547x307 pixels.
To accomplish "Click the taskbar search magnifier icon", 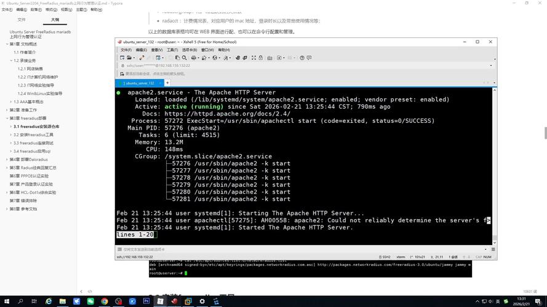I will 20,301.
